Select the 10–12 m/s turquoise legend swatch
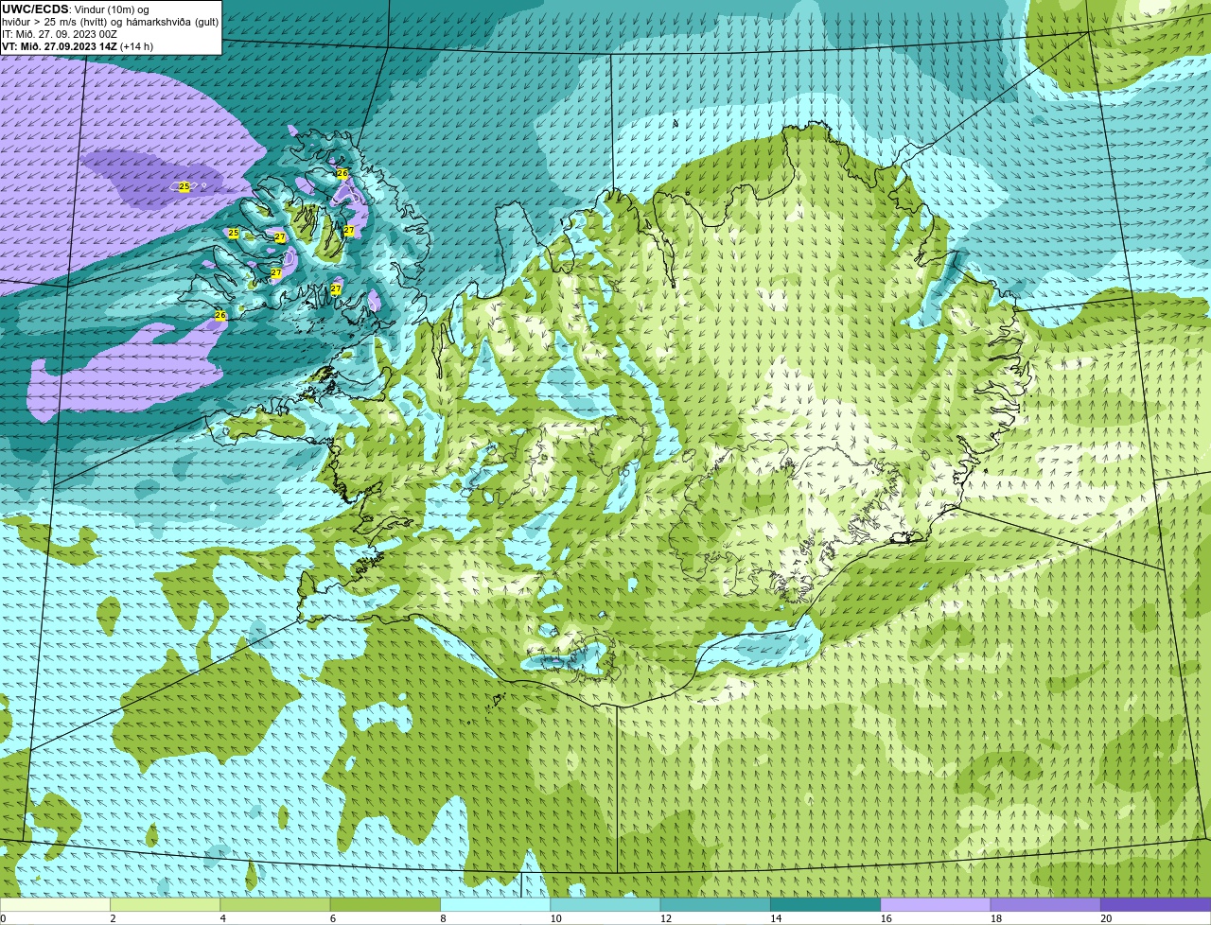Screen dimensions: 1211x925 605,904
